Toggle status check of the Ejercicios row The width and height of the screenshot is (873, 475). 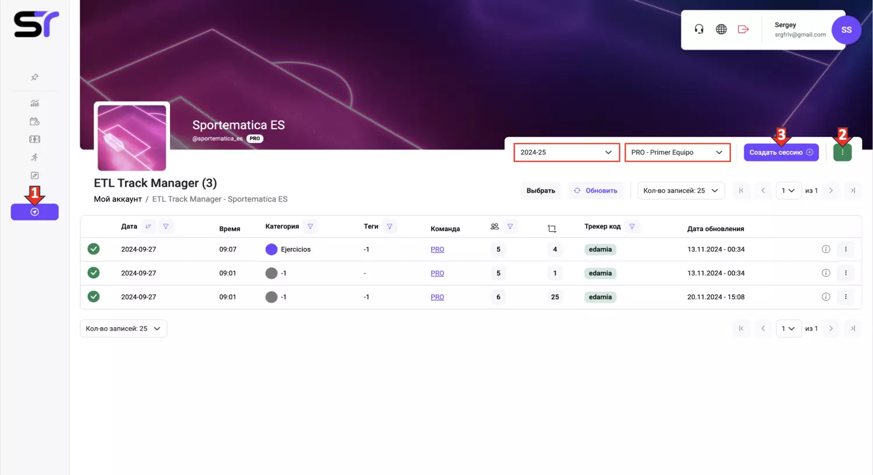point(93,249)
